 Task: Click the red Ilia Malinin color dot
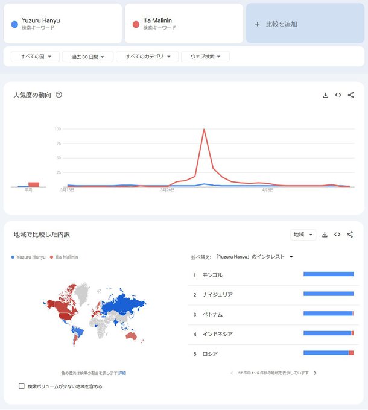coord(136,24)
